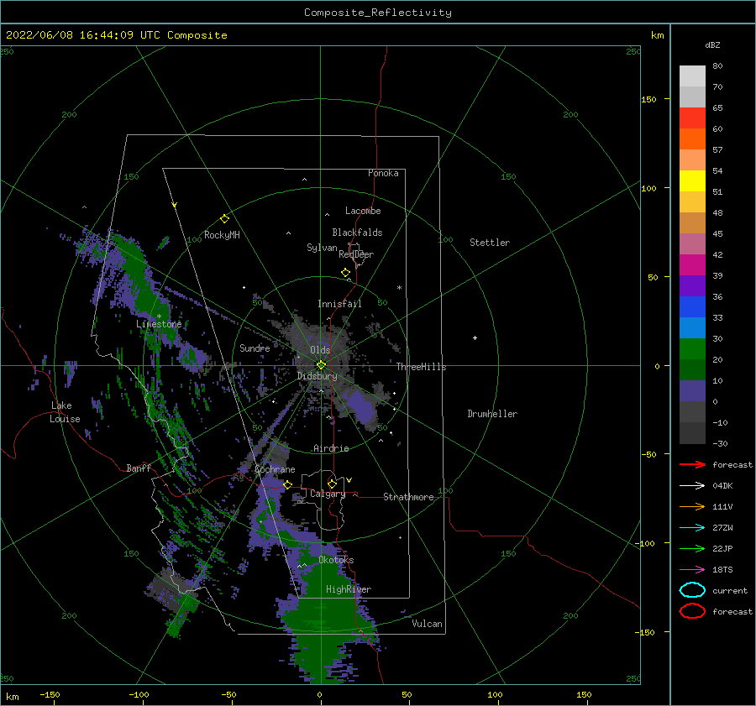Click the green 22JP arrow legend icon
The image size is (756, 706).
point(692,548)
